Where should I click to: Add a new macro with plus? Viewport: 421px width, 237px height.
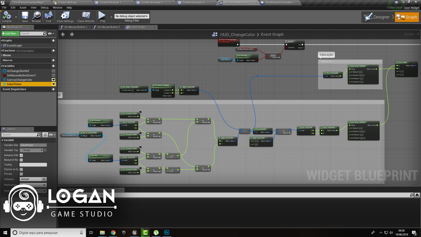click(53, 60)
